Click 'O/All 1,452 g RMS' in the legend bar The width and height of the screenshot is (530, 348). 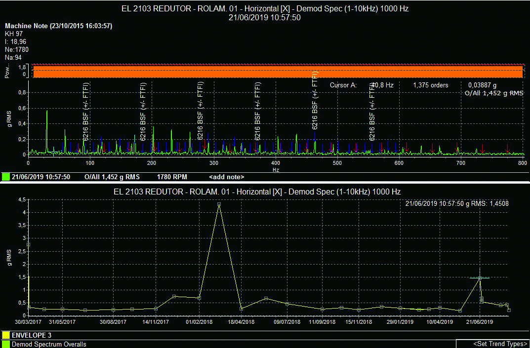pos(112,177)
